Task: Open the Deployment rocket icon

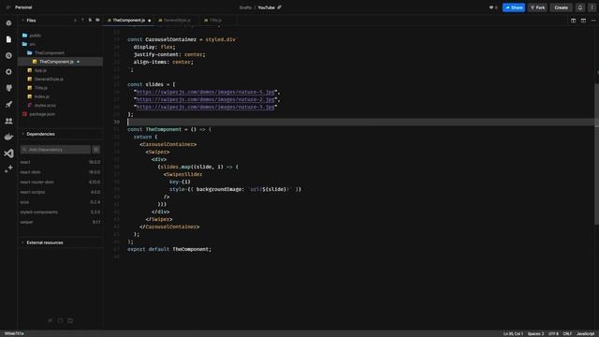Action: pos(8,104)
